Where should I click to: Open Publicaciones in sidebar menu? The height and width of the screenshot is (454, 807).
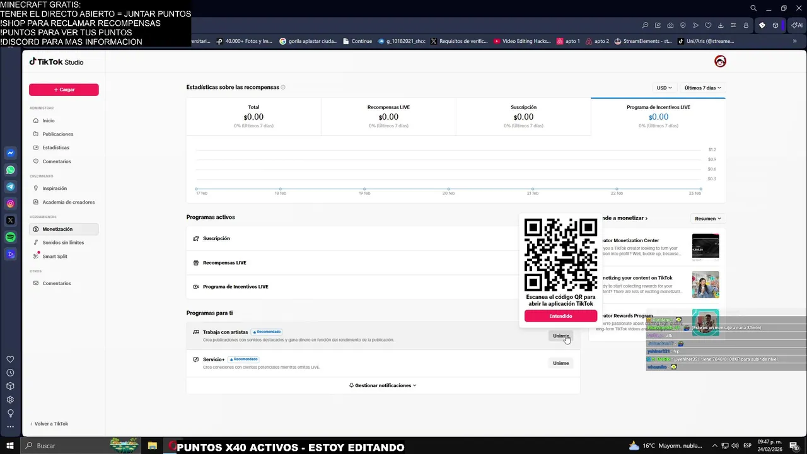(64, 134)
